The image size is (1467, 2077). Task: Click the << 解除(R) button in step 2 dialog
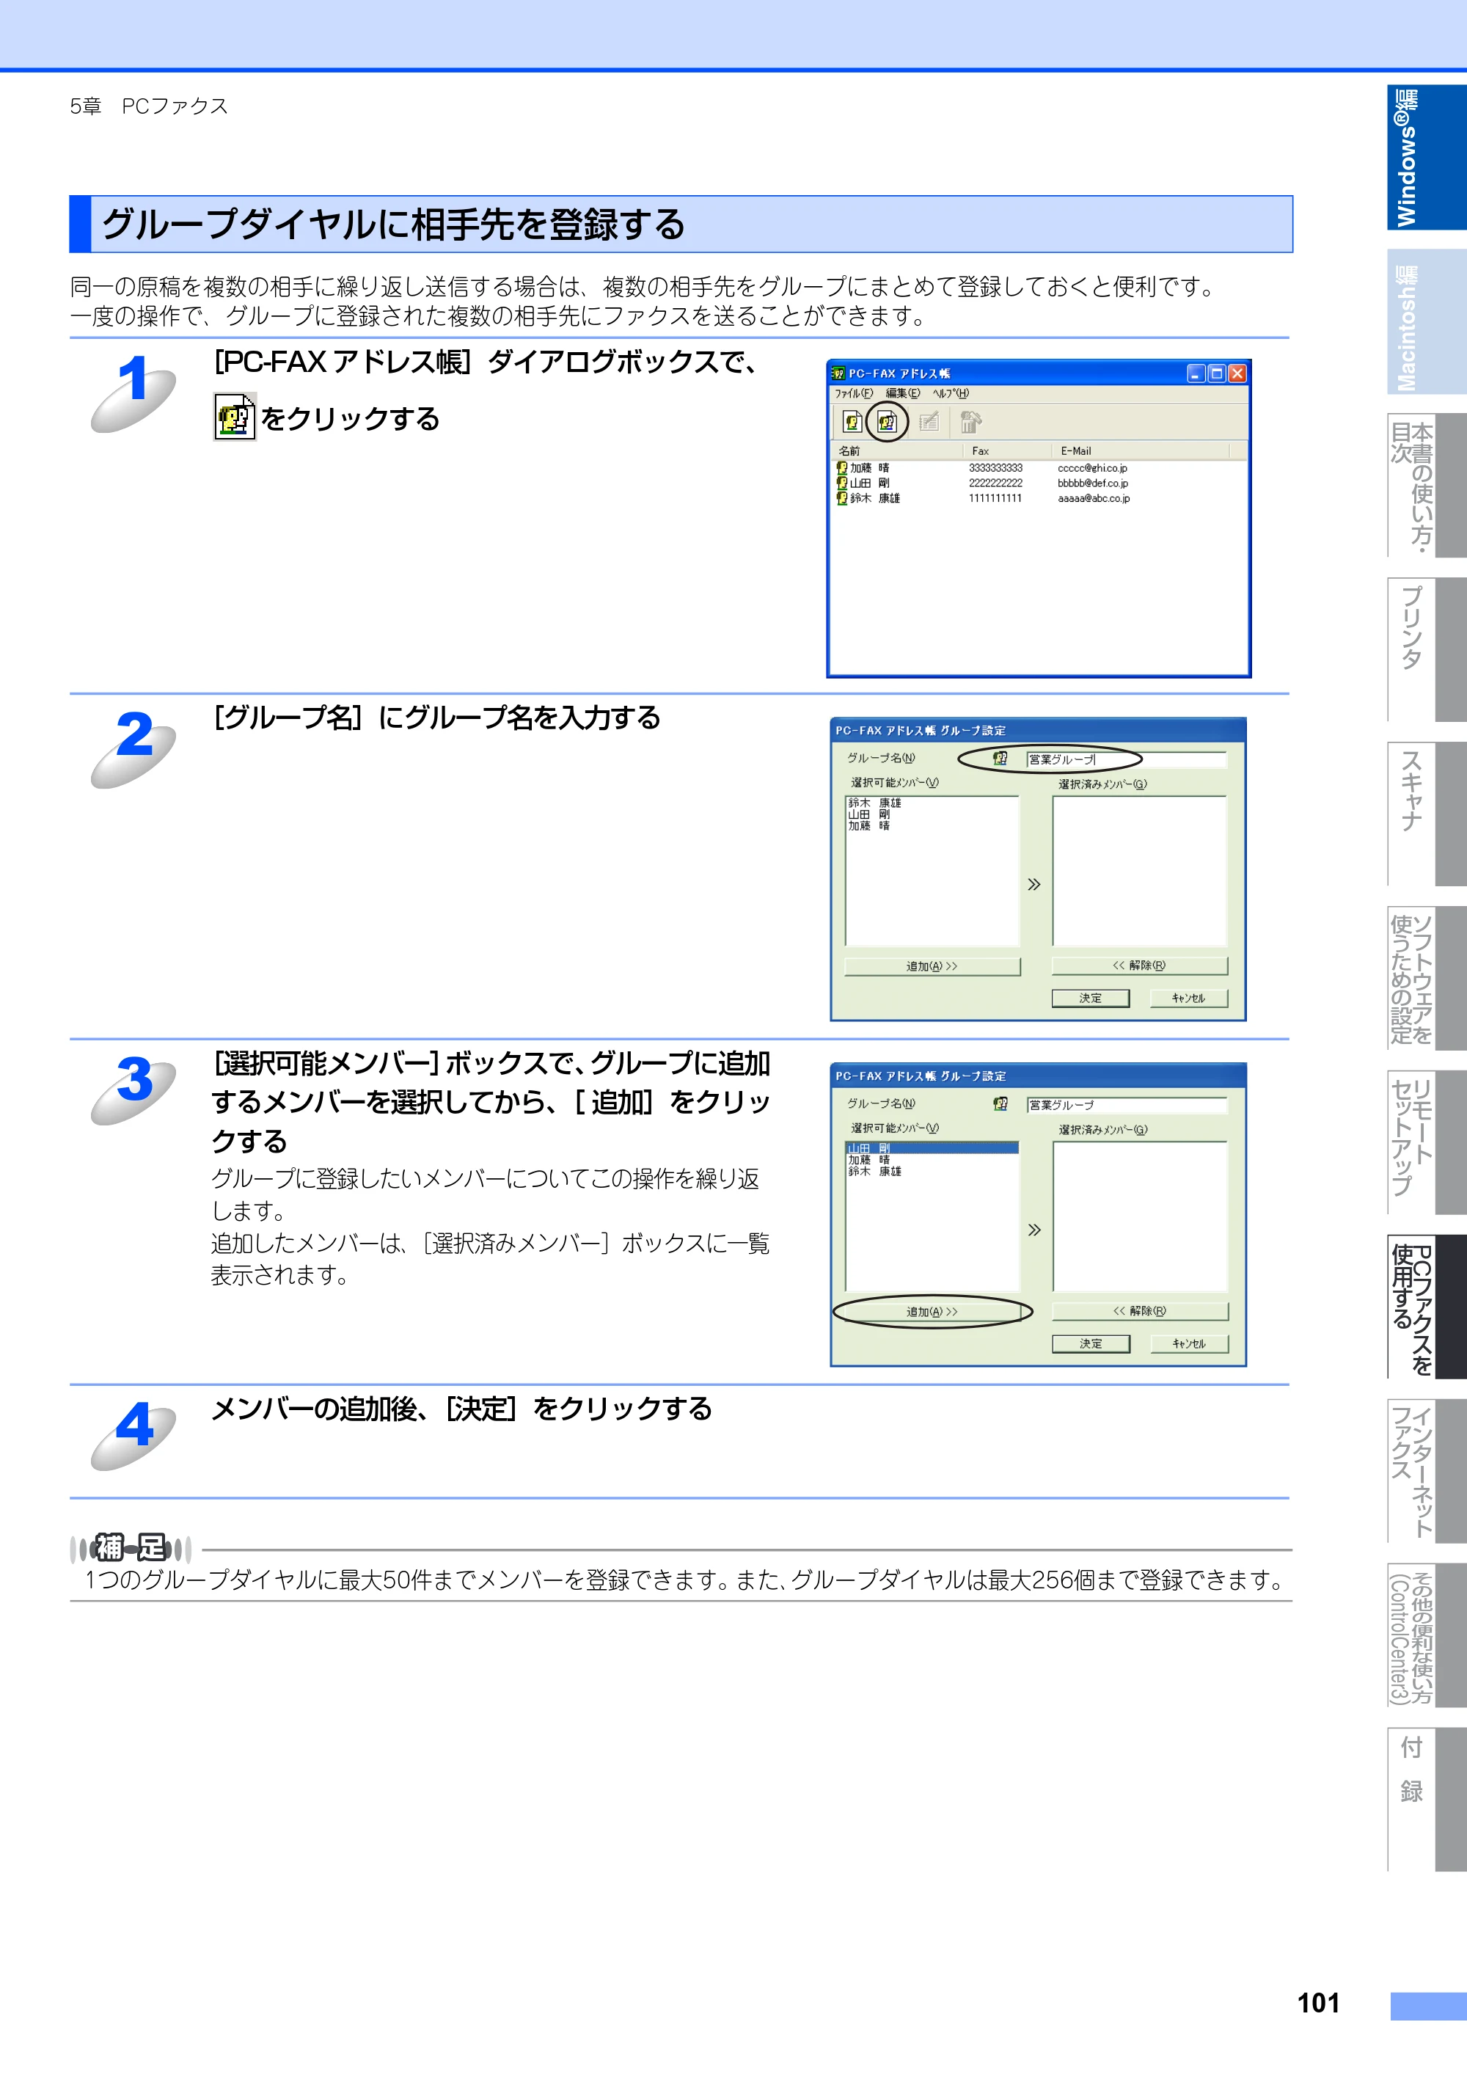pos(1140,966)
